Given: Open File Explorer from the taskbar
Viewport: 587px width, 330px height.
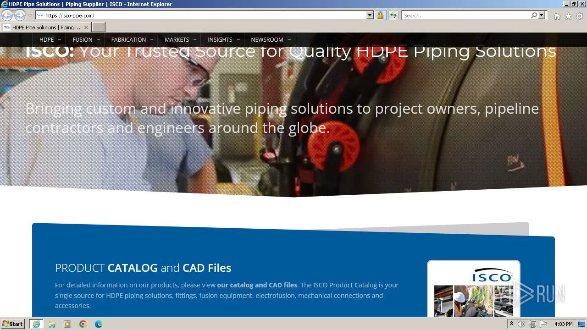Looking at the screenshot, I should [x=52, y=324].
